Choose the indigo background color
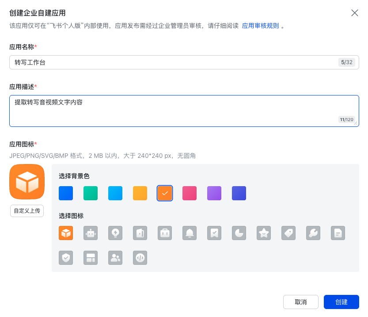Image resolution: width=368 pixels, height=317 pixels. click(x=239, y=193)
